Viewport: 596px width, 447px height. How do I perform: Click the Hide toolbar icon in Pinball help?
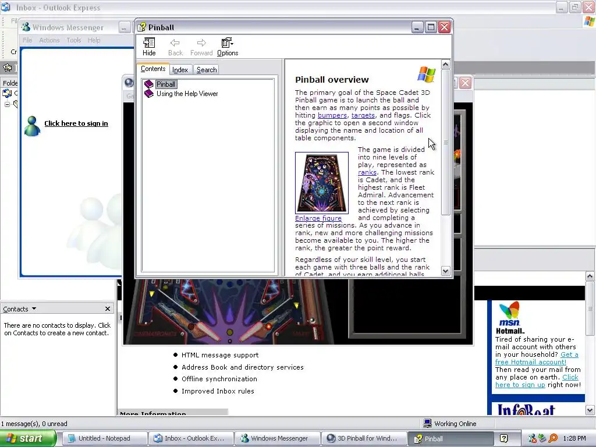tap(149, 47)
